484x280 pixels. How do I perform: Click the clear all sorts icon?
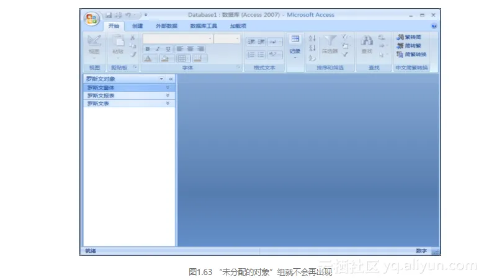312,58
